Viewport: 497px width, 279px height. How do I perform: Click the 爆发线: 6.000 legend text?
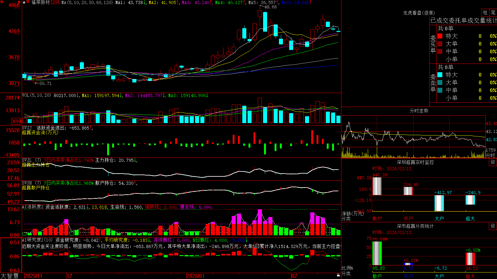[x=196, y=207]
